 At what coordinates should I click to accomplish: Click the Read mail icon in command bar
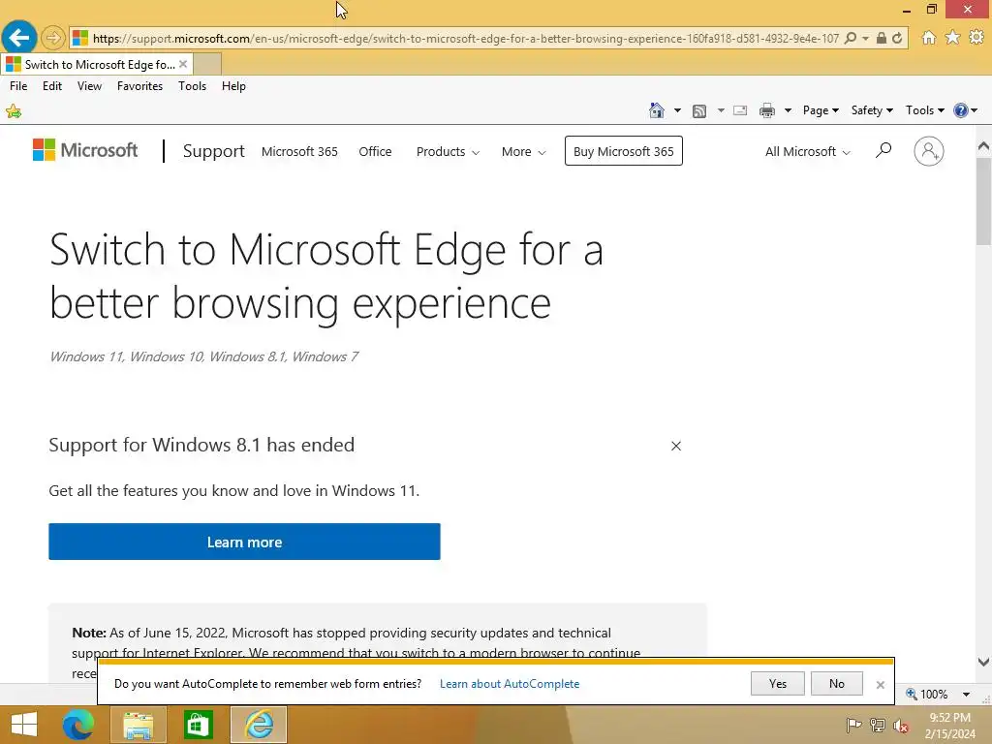tap(740, 110)
